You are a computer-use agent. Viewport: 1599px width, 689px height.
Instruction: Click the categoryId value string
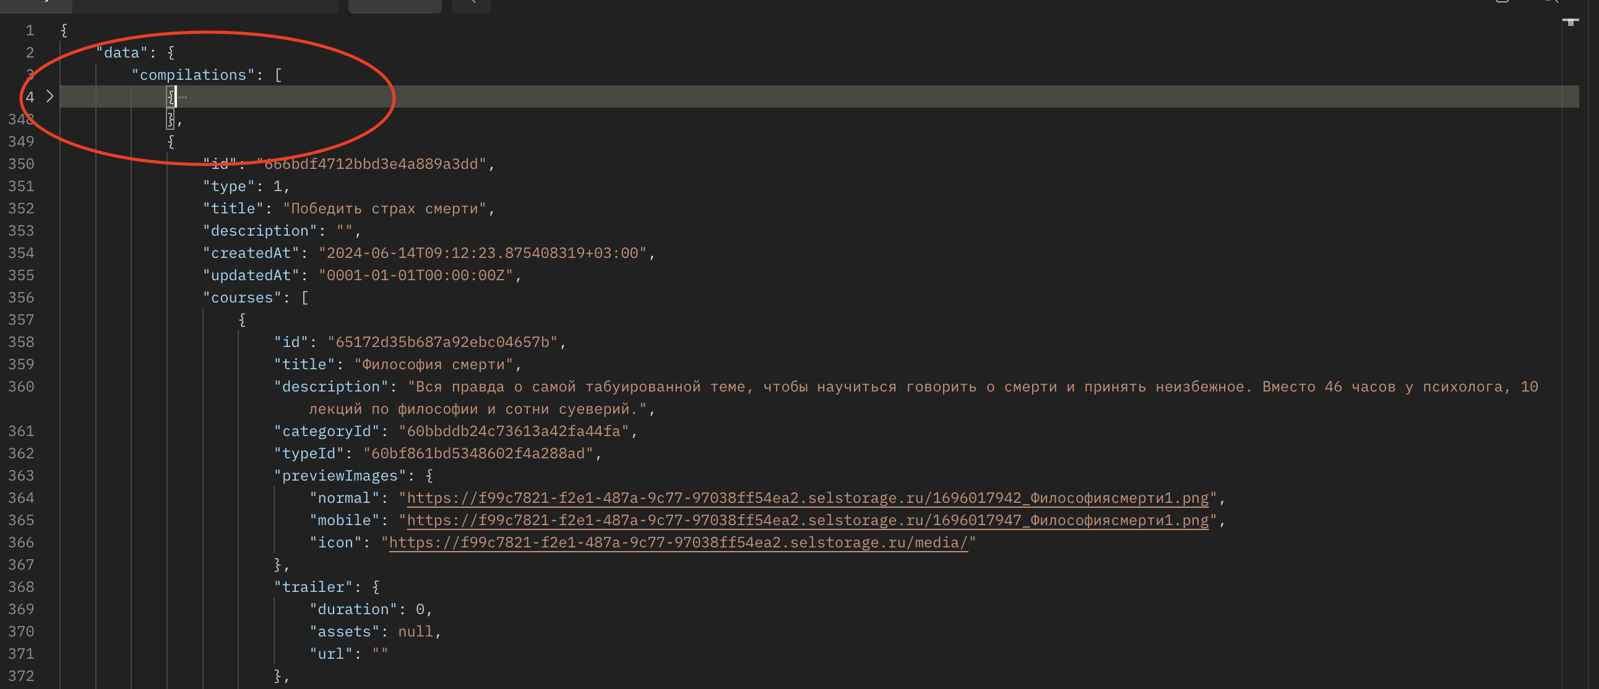(x=513, y=431)
